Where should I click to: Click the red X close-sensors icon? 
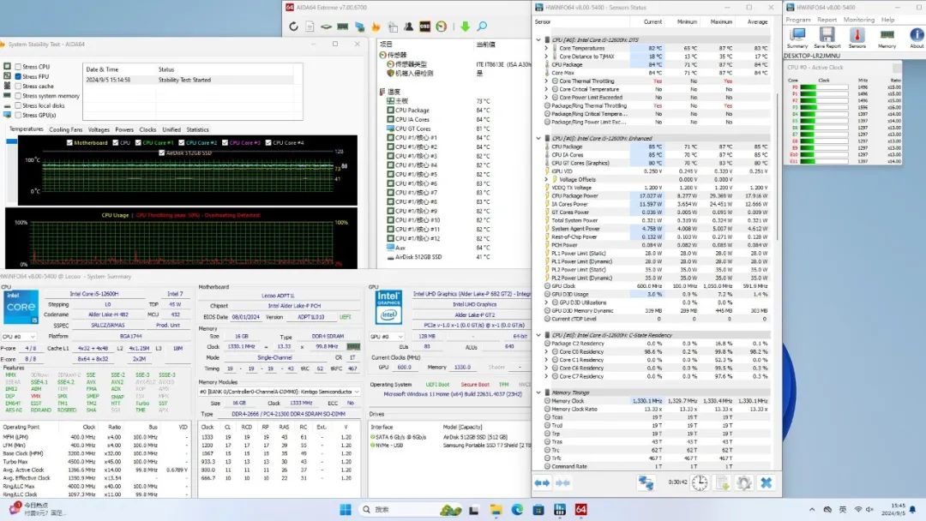pos(766,483)
